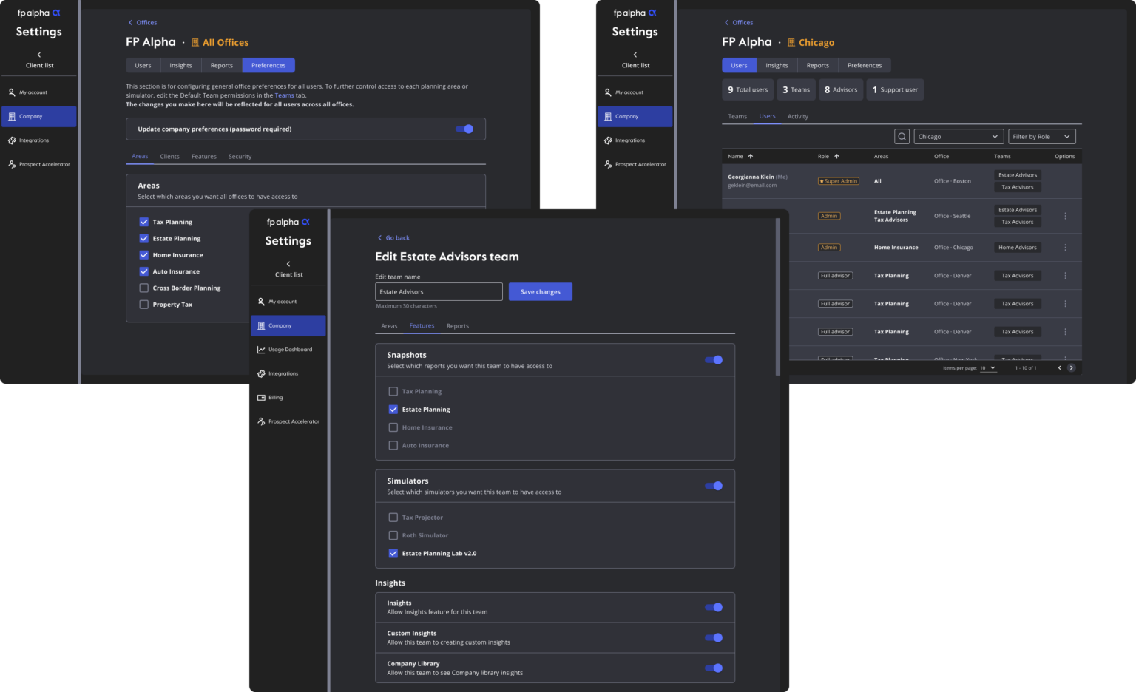Disable the Snapshots toggle for Estate Advisors team
This screenshot has width=1136, height=692.
click(x=713, y=359)
